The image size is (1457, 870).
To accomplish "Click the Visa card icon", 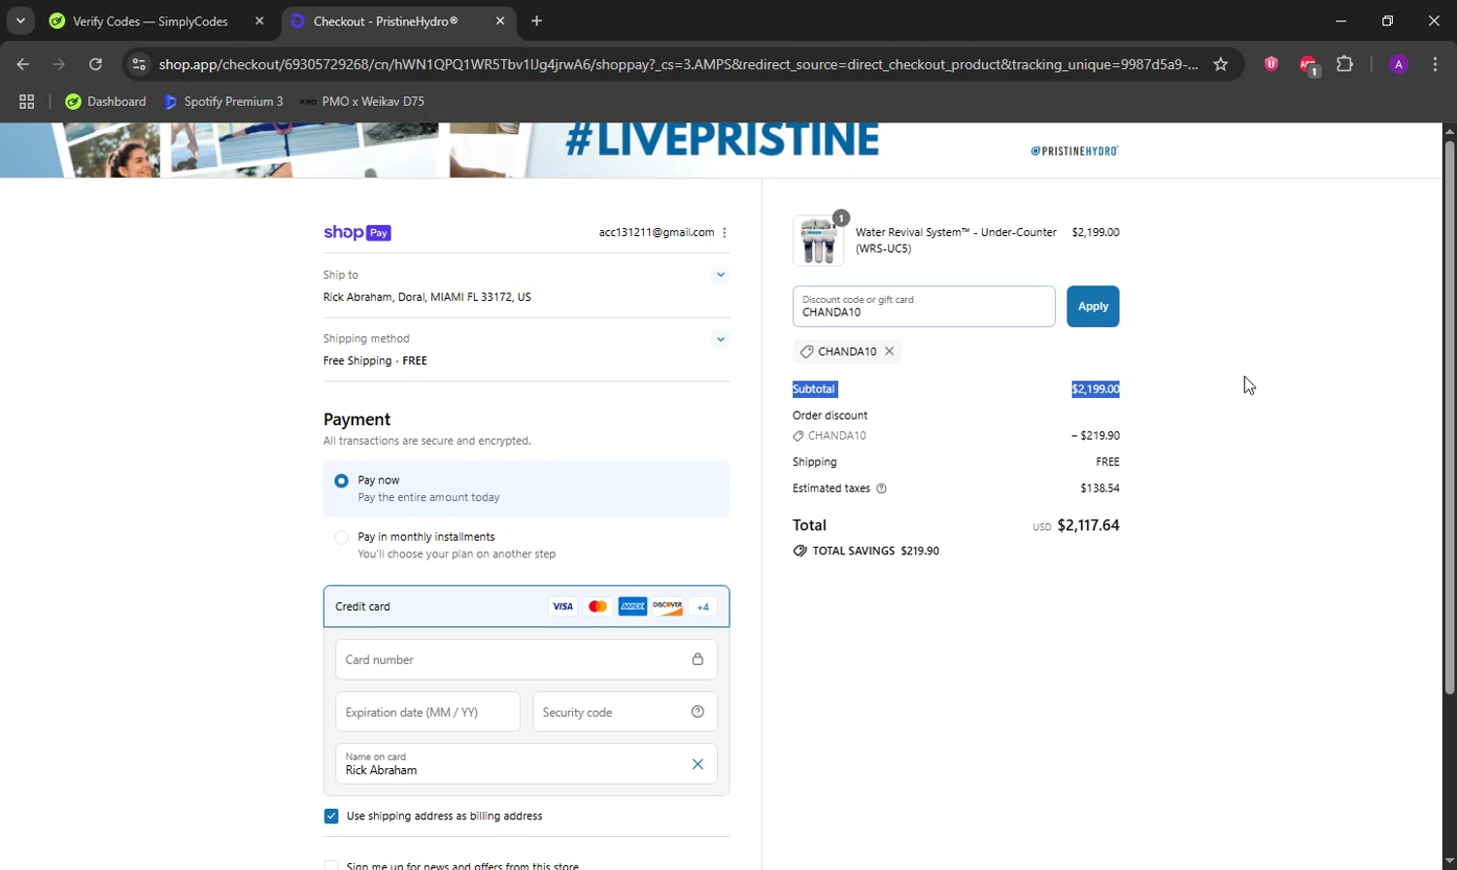I will point(562,606).
